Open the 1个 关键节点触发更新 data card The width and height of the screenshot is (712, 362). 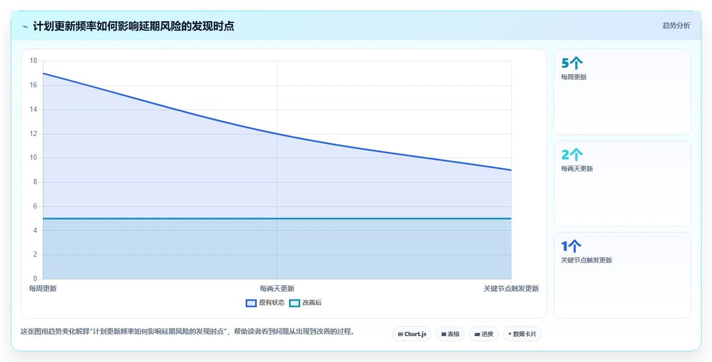click(622, 275)
